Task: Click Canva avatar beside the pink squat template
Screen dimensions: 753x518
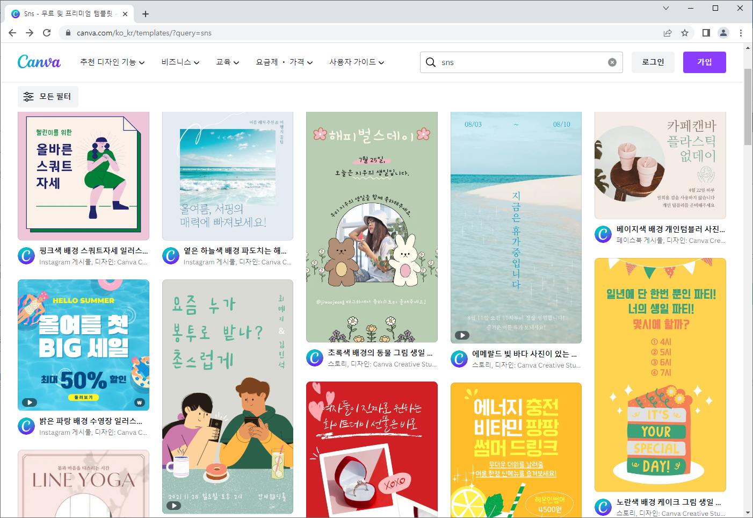Action: coord(26,256)
